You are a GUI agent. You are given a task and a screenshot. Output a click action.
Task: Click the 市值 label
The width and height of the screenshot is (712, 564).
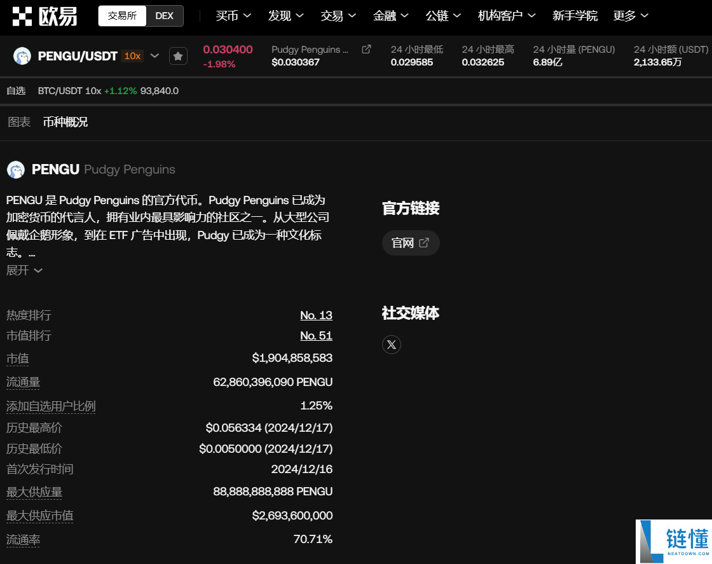(18, 359)
